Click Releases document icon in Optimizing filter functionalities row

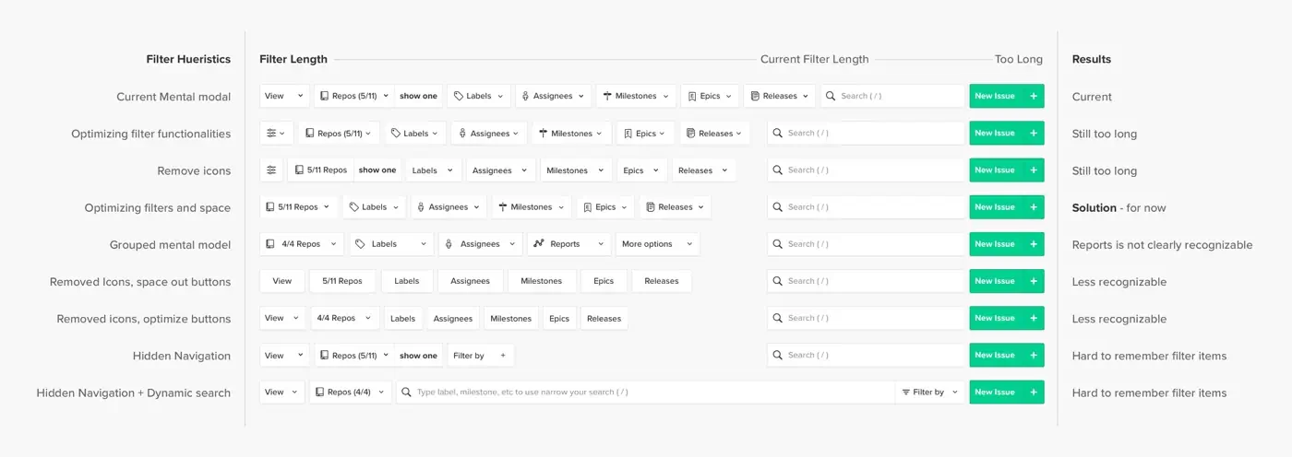click(x=691, y=133)
